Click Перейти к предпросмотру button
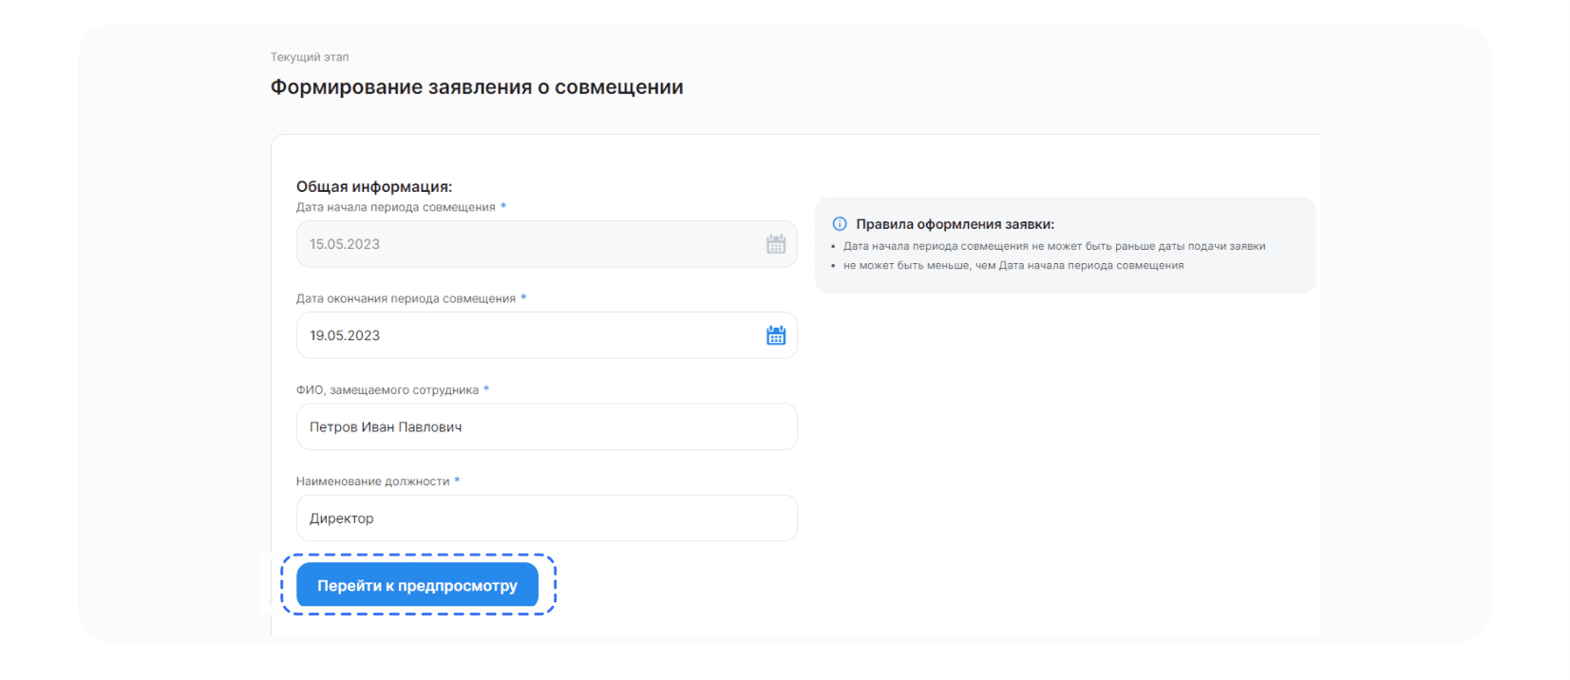The height and width of the screenshot is (680, 1570). pos(417,585)
